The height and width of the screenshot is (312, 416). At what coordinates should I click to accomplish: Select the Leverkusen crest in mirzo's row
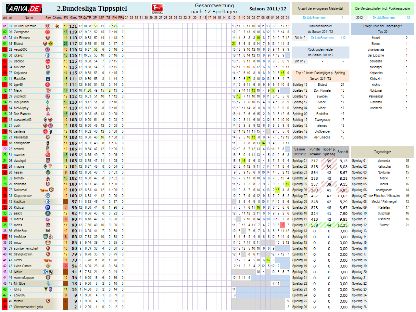48,242
